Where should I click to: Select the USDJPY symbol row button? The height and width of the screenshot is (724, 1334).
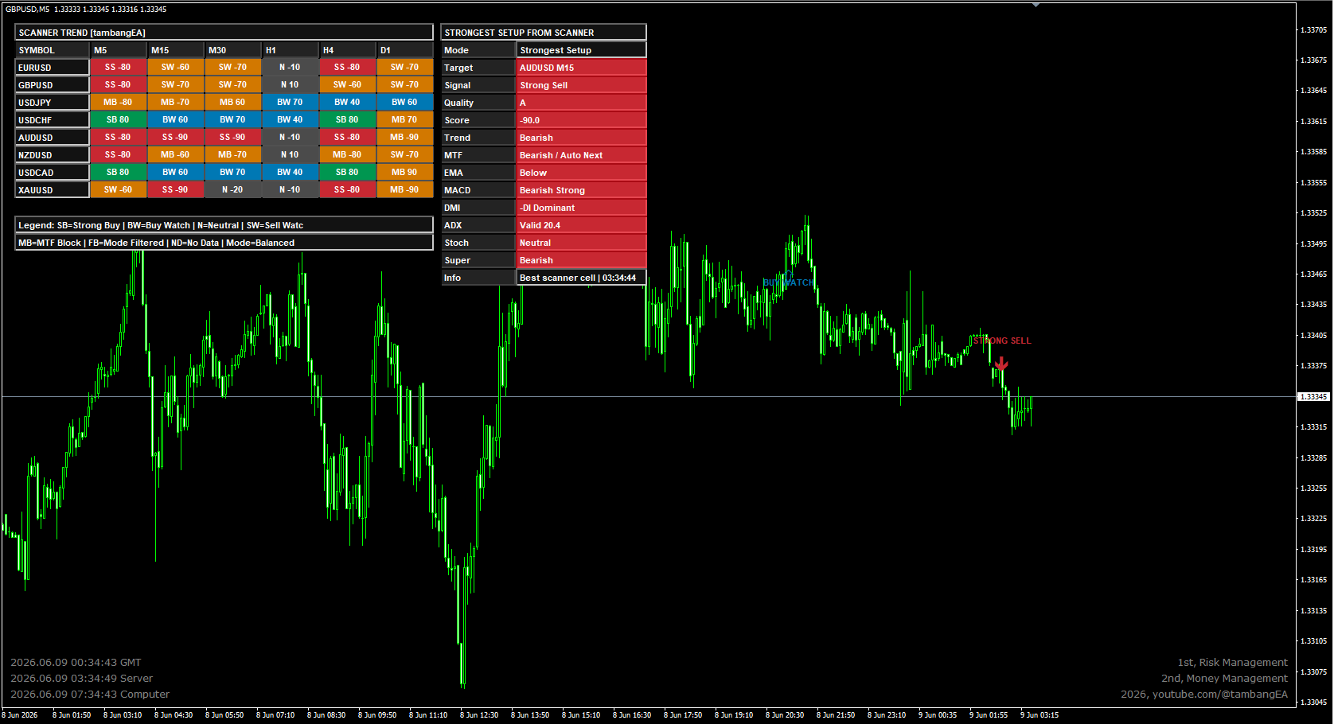[x=52, y=103]
